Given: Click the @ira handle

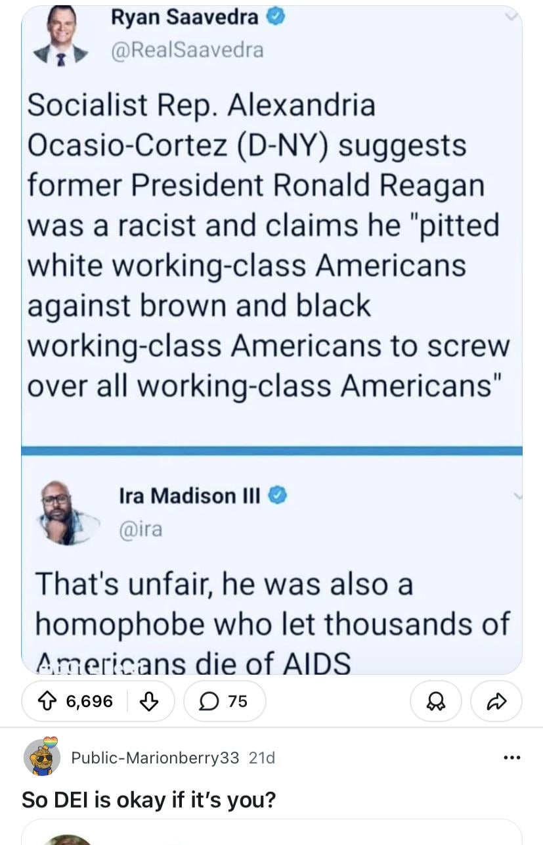Looking at the screenshot, I should (x=140, y=528).
